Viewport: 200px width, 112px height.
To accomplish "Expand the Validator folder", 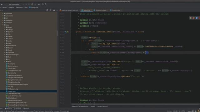I will click(x=2, y=23).
